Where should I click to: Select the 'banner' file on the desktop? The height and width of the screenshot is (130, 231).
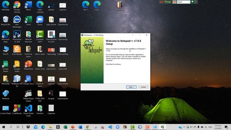[x=51, y=7]
